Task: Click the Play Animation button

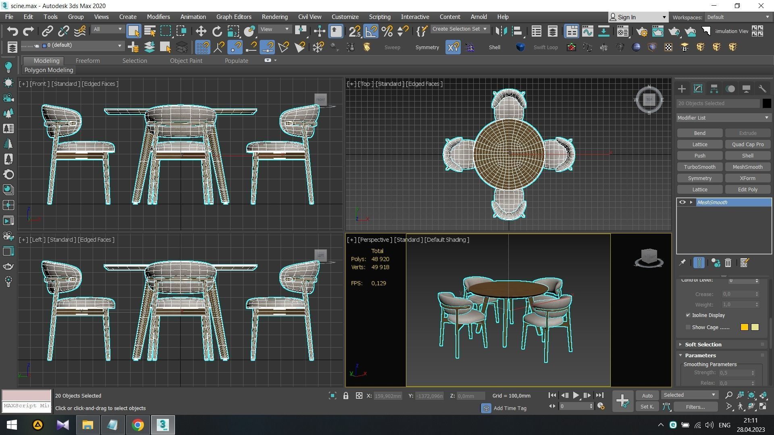Action: point(576,396)
